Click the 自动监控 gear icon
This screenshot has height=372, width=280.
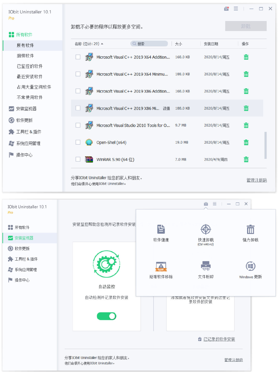click(x=107, y=264)
